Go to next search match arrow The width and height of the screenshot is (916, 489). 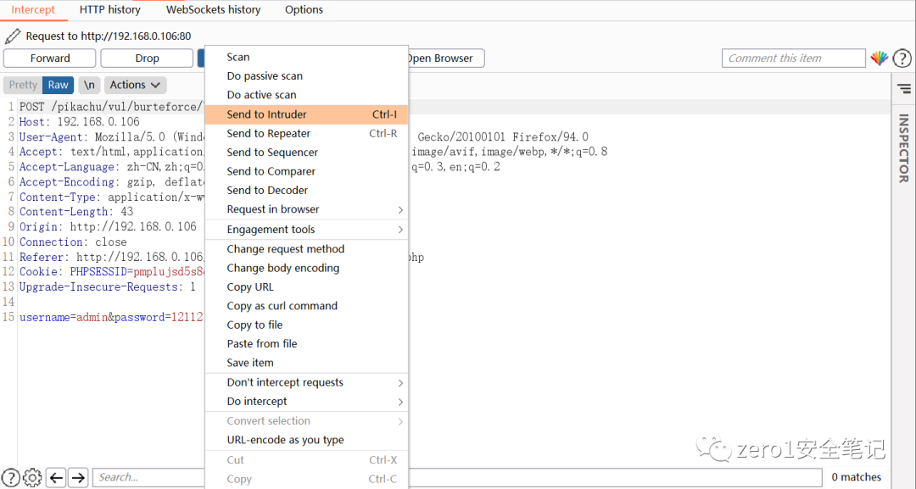point(78,478)
